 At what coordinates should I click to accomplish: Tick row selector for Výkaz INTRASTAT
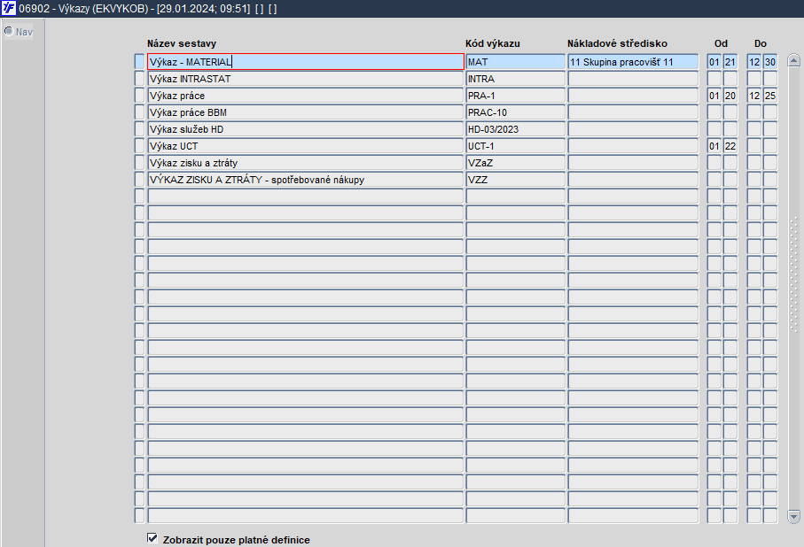tap(139, 79)
